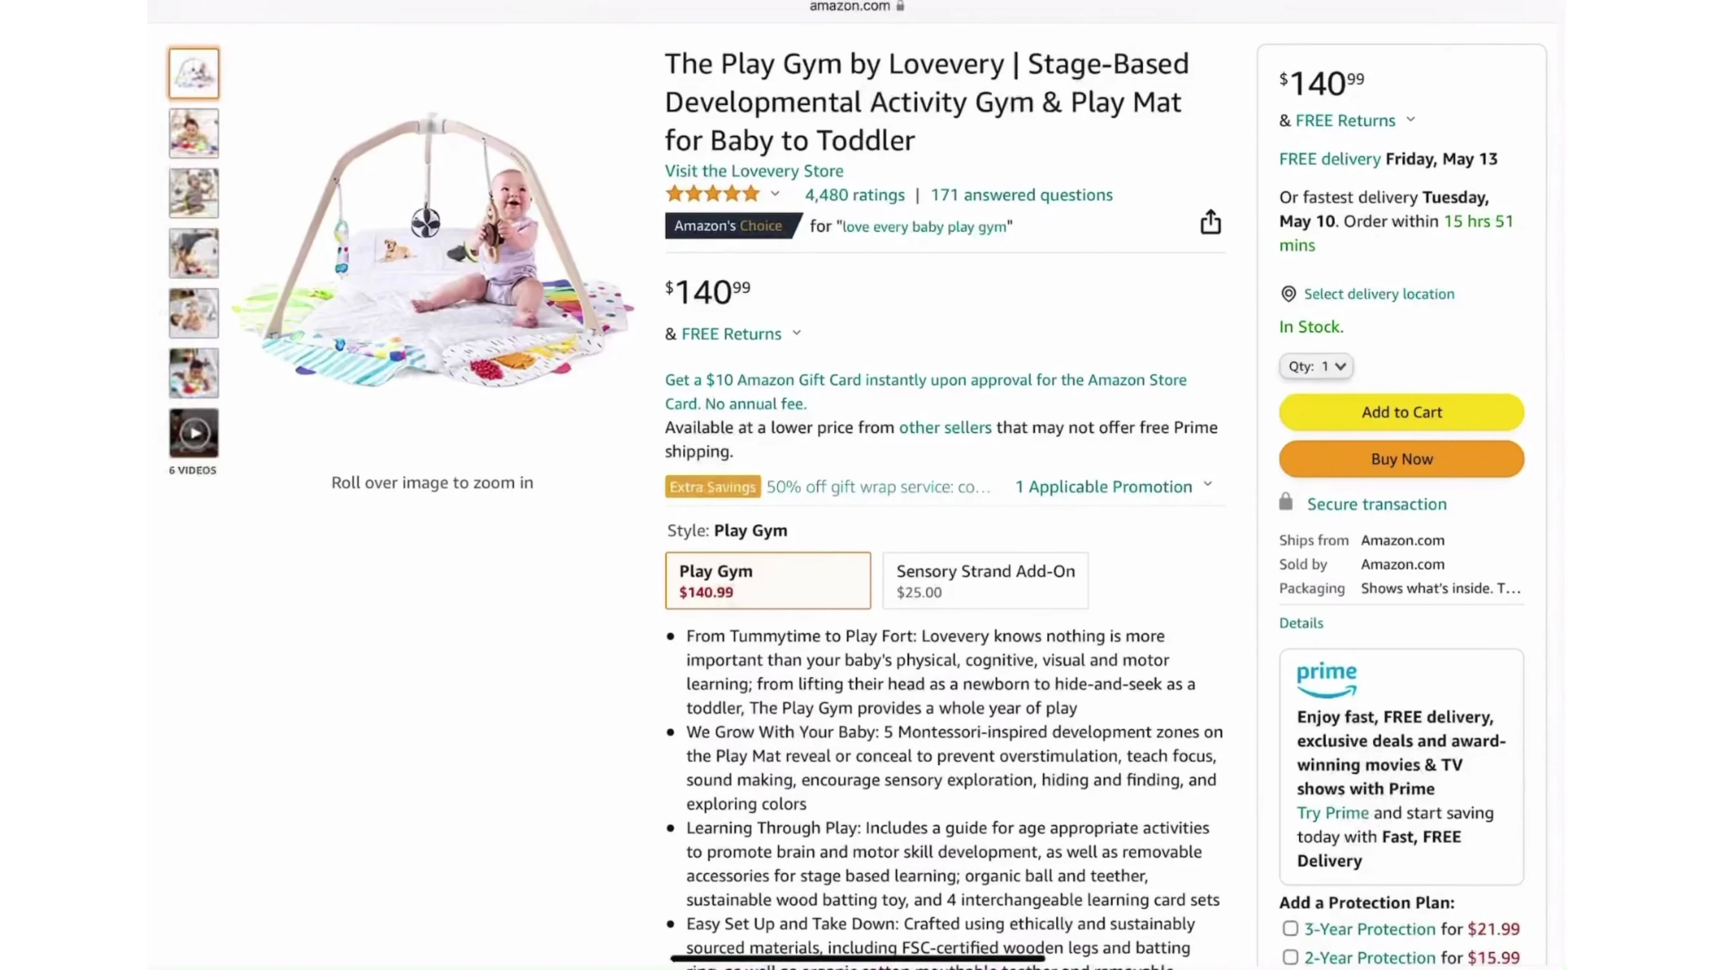The height and width of the screenshot is (970, 1713).
Task: Select the Sensory Strand Add-On style
Action: [985, 580]
